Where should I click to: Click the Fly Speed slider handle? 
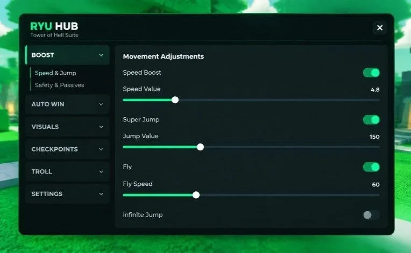(196, 195)
